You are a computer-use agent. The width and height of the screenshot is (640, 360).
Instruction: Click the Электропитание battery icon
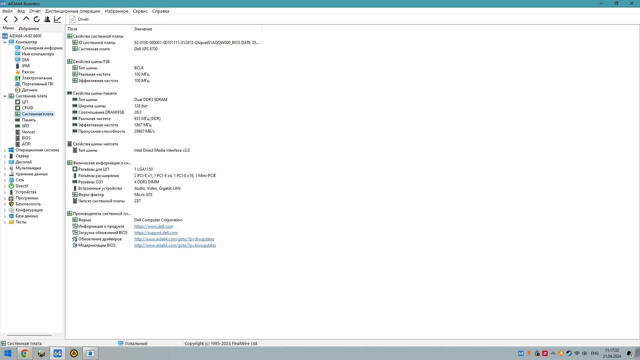18,78
